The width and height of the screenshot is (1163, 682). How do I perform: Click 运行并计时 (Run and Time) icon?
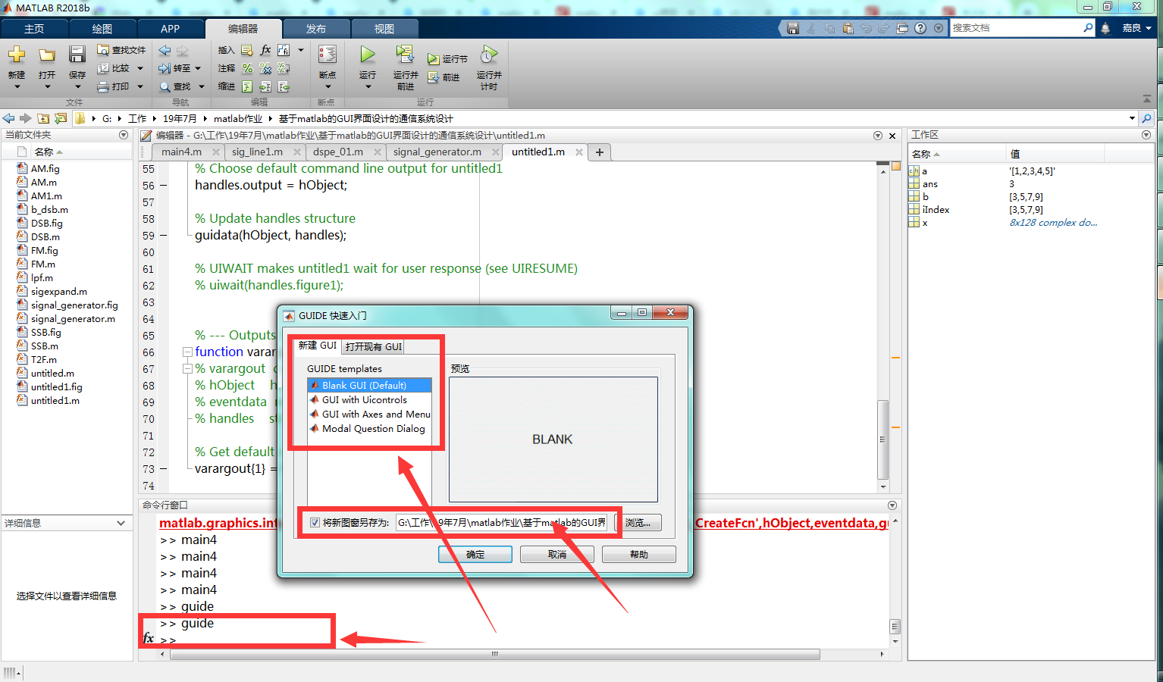(489, 55)
